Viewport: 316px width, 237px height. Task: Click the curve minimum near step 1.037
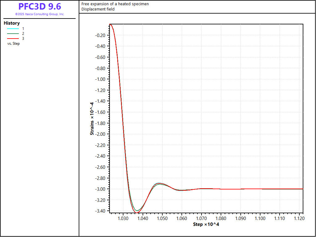[137, 213]
